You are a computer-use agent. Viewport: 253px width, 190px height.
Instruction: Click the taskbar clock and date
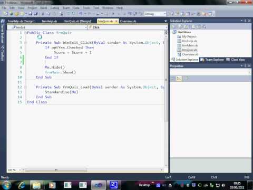[x=237, y=185]
